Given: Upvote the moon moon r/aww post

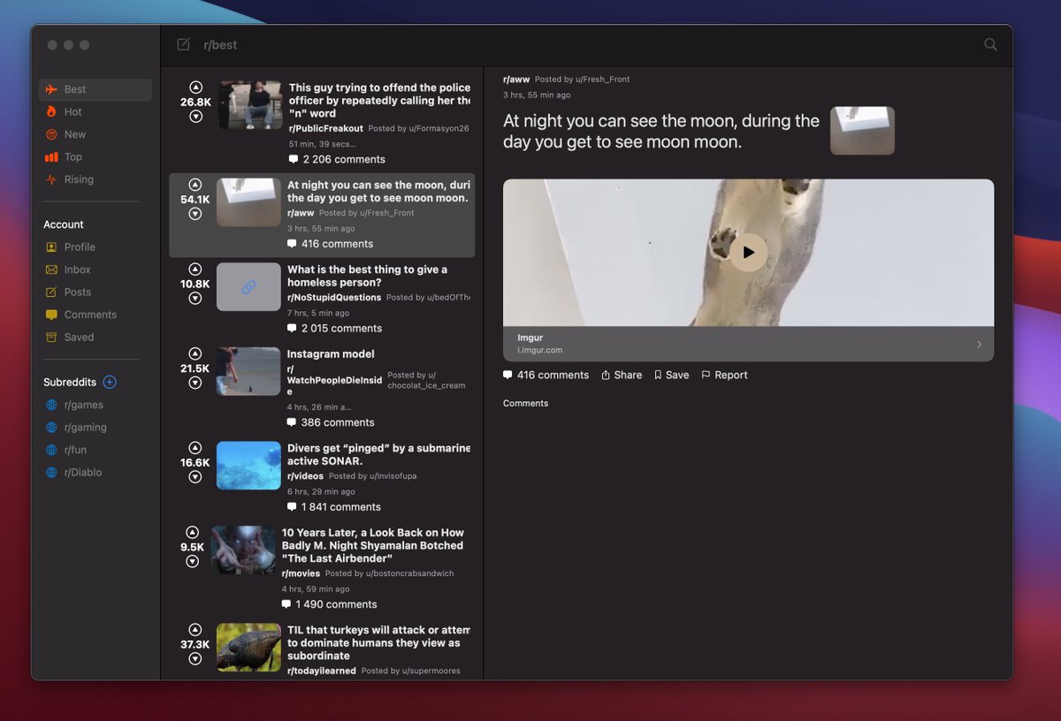Looking at the screenshot, I should (x=195, y=185).
